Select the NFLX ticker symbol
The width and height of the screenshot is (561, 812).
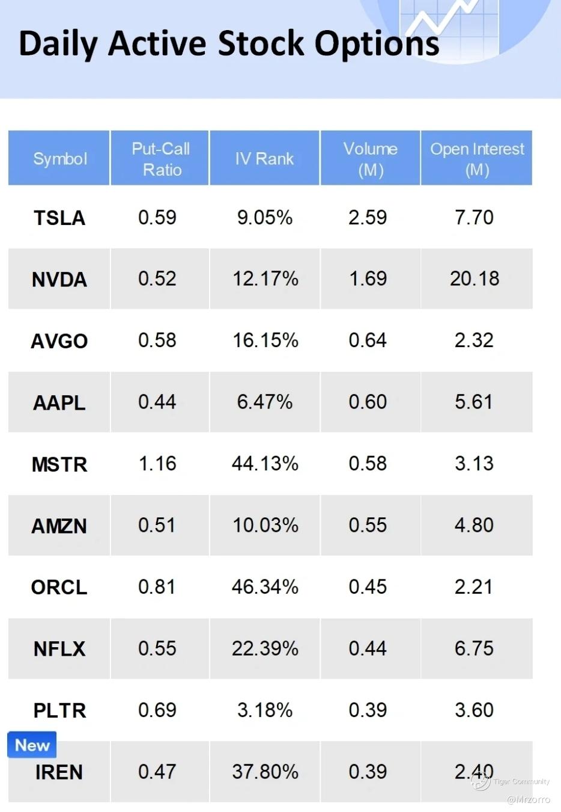(x=59, y=649)
